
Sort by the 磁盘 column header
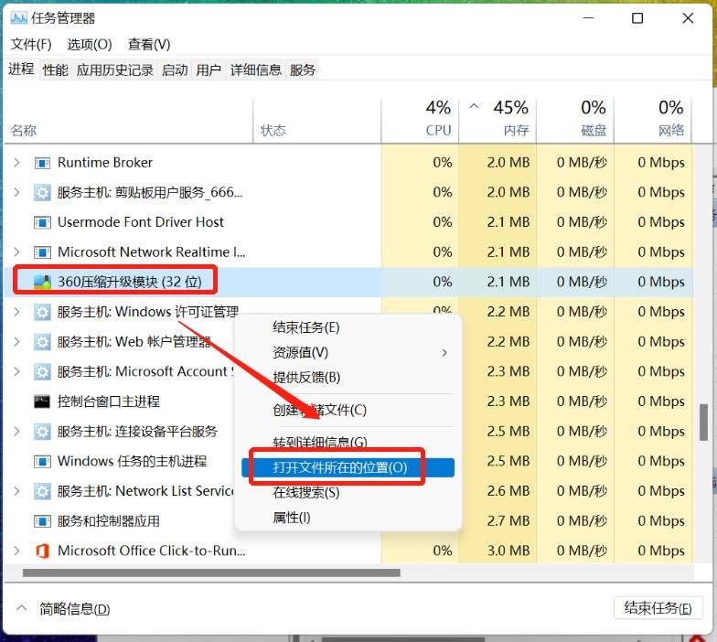[x=575, y=121]
